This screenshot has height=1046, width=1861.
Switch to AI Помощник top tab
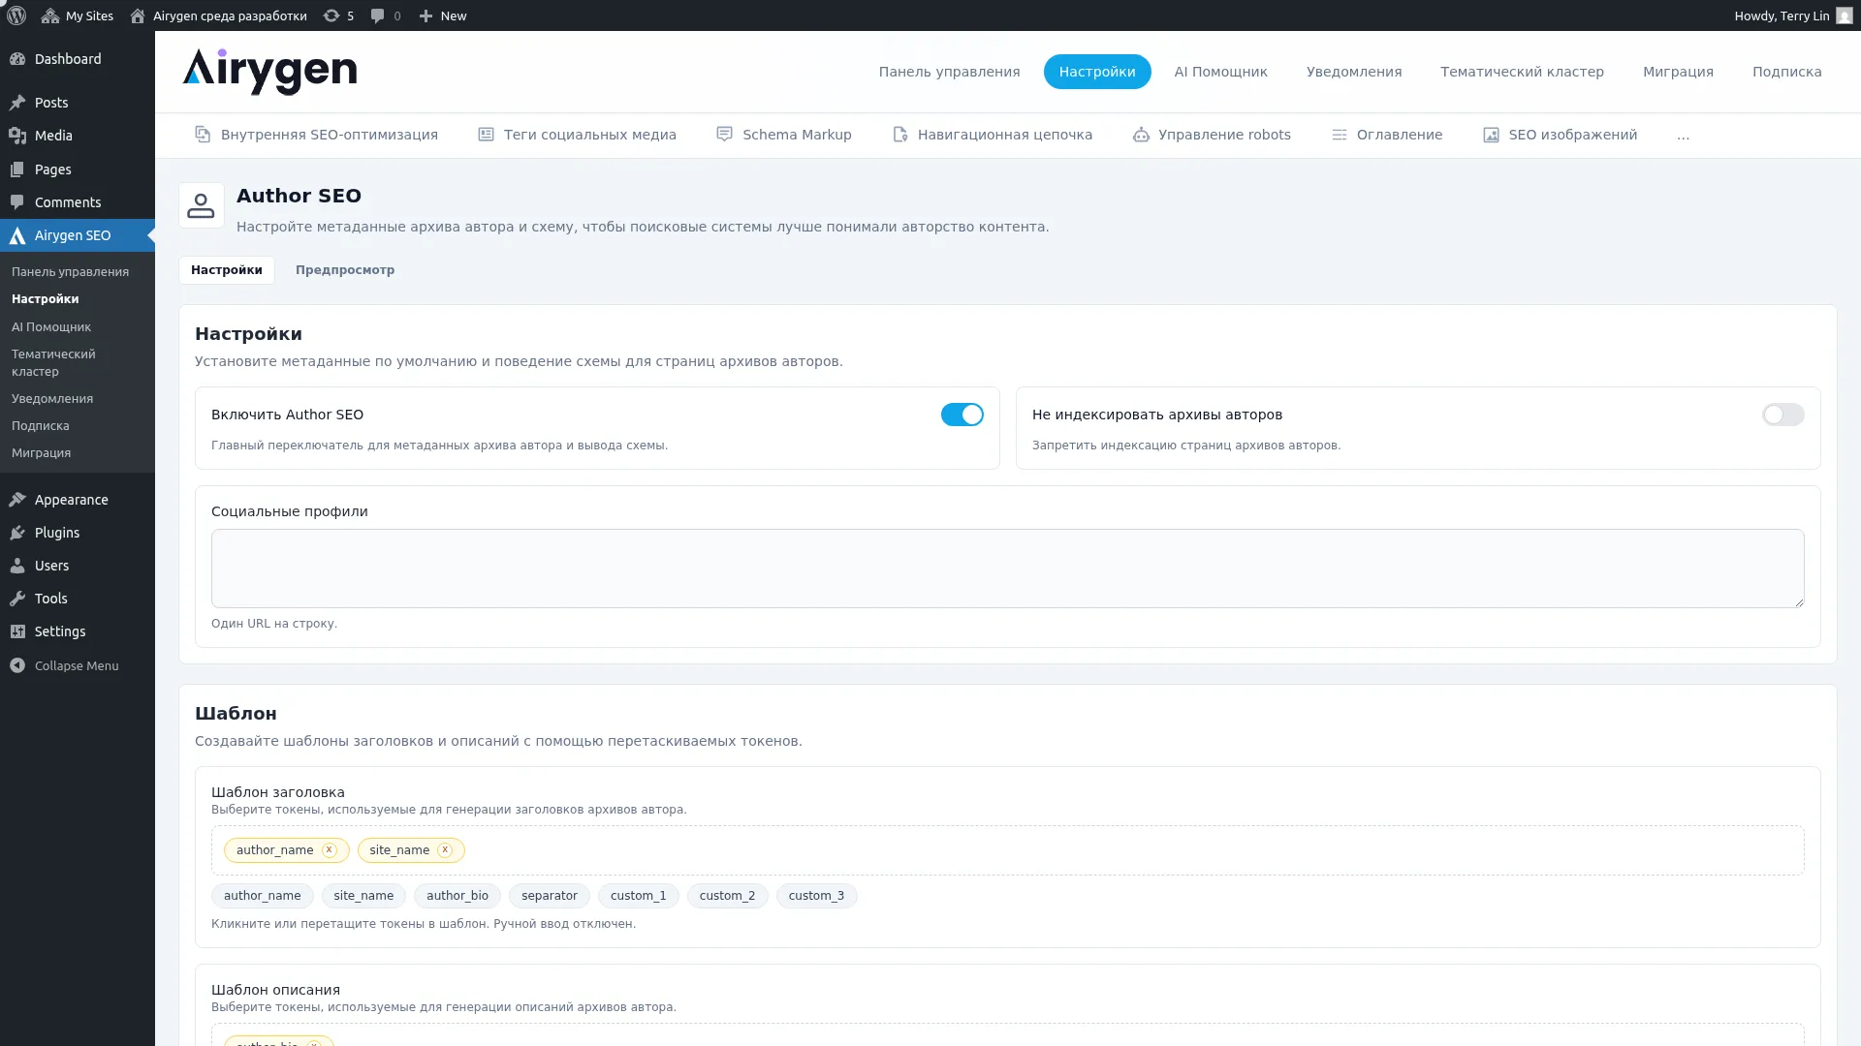click(1220, 72)
